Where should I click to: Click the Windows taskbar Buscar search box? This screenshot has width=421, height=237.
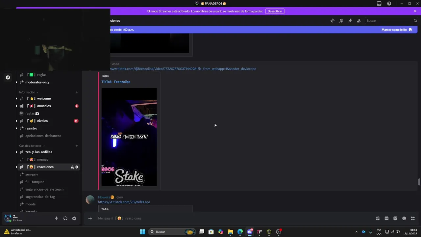coord(172,232)
